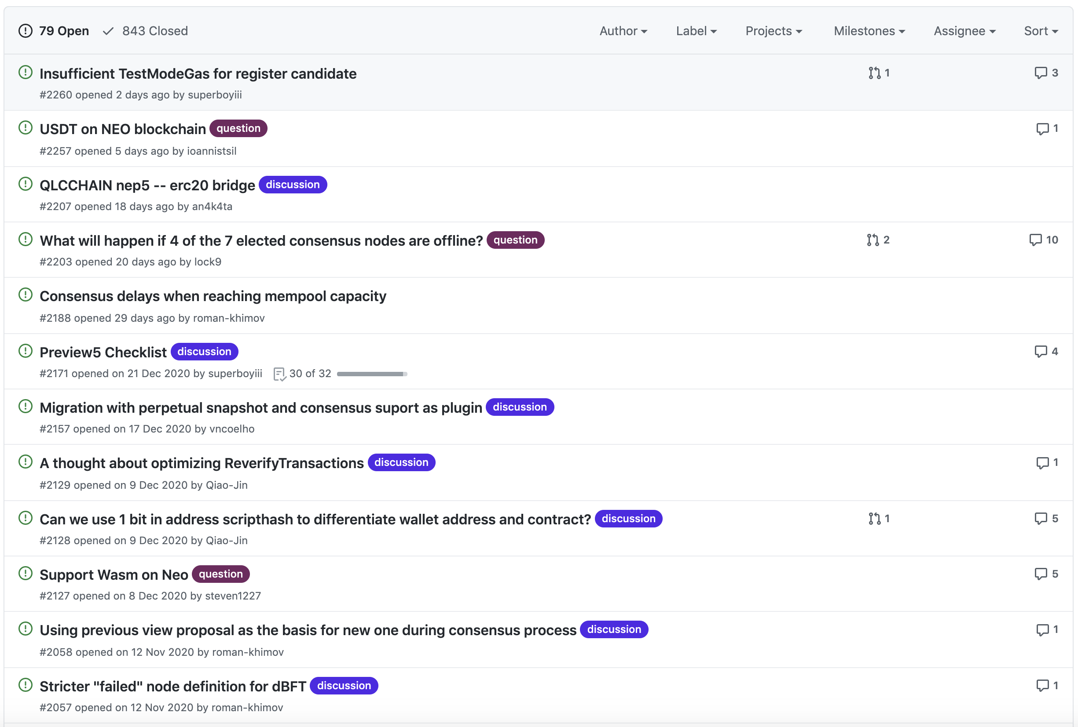This screenshot has width=1078, height=727.
Task: Open the Assignee filter menu
Action: click(x=964, y=31)
